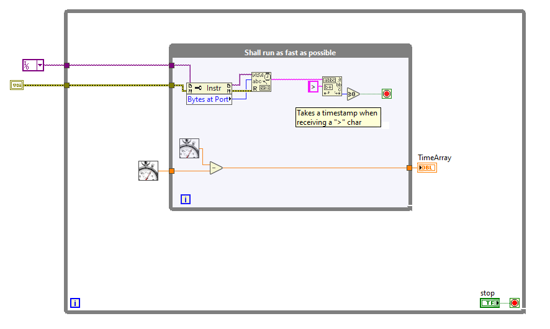550x329 pixels.
Task: Click the timestamp comment note
Action: click(x=338, y=117)
